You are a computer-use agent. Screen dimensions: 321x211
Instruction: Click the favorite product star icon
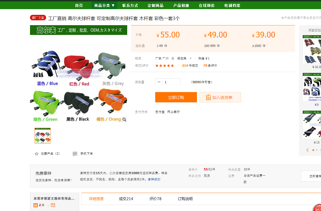point(37,154)
